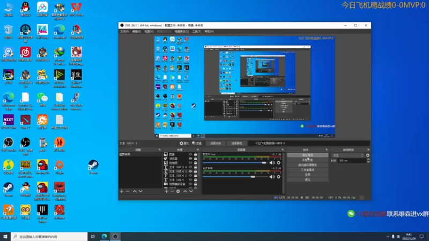Viewport: 429px width, 241px height.
Task: Open the Fall Guys desktop shortcut
Action: [x=42, y=32]
